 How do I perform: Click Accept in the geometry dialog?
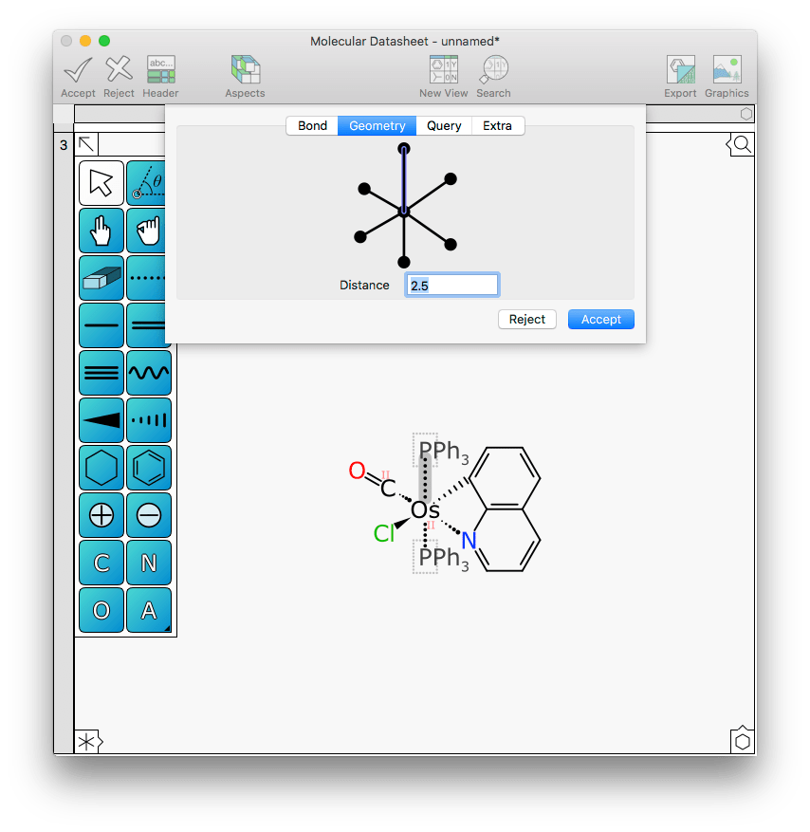[x=600, y=319]
